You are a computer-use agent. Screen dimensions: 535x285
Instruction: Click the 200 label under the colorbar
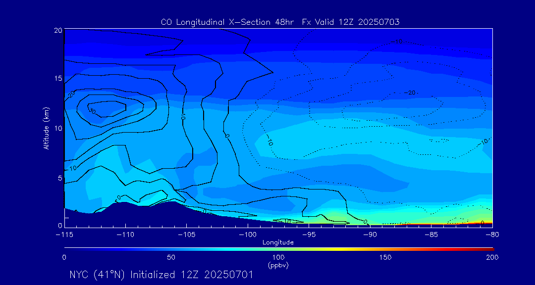(x=493, y=257)
